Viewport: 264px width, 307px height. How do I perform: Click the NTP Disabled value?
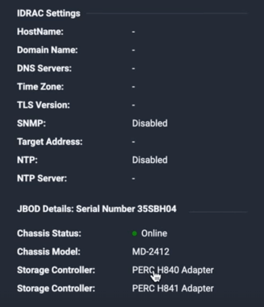(150, 160)
